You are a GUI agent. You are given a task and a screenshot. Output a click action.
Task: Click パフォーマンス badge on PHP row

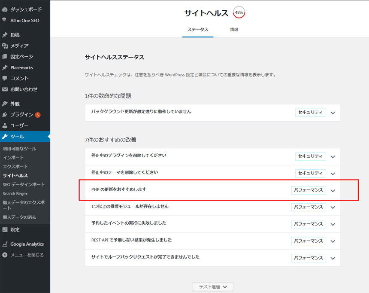click(309, 190)
